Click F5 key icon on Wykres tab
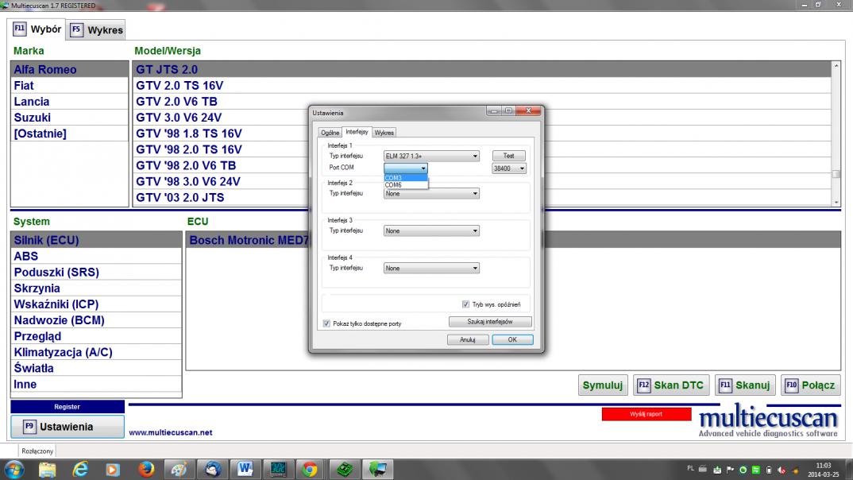 77,30
